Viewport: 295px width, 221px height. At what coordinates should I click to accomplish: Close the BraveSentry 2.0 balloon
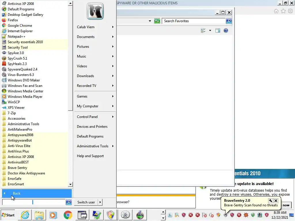pyautogui.click(x=276, y=201)
